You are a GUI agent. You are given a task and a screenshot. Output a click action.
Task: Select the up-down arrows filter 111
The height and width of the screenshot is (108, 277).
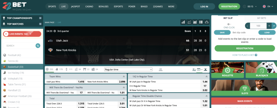(69, 69)
